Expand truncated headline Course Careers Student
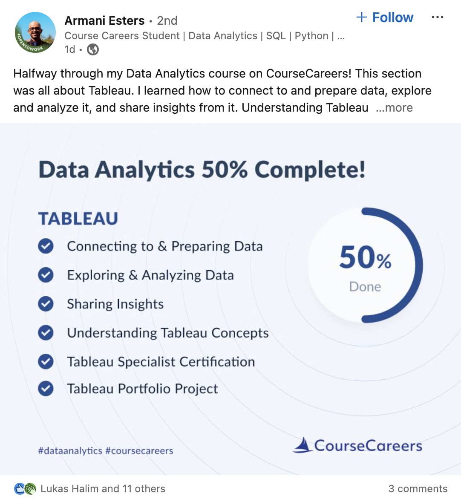The height and width of the screenshot is (502, 461). click(x=205, y=36)
